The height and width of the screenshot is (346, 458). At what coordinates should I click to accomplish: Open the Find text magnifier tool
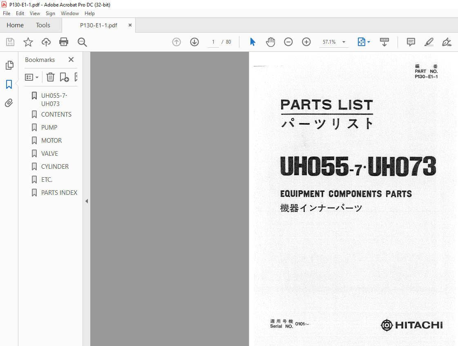[x=82, y=42]
